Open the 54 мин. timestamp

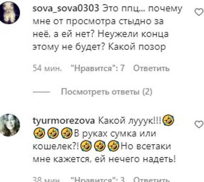tap(47, 68)
